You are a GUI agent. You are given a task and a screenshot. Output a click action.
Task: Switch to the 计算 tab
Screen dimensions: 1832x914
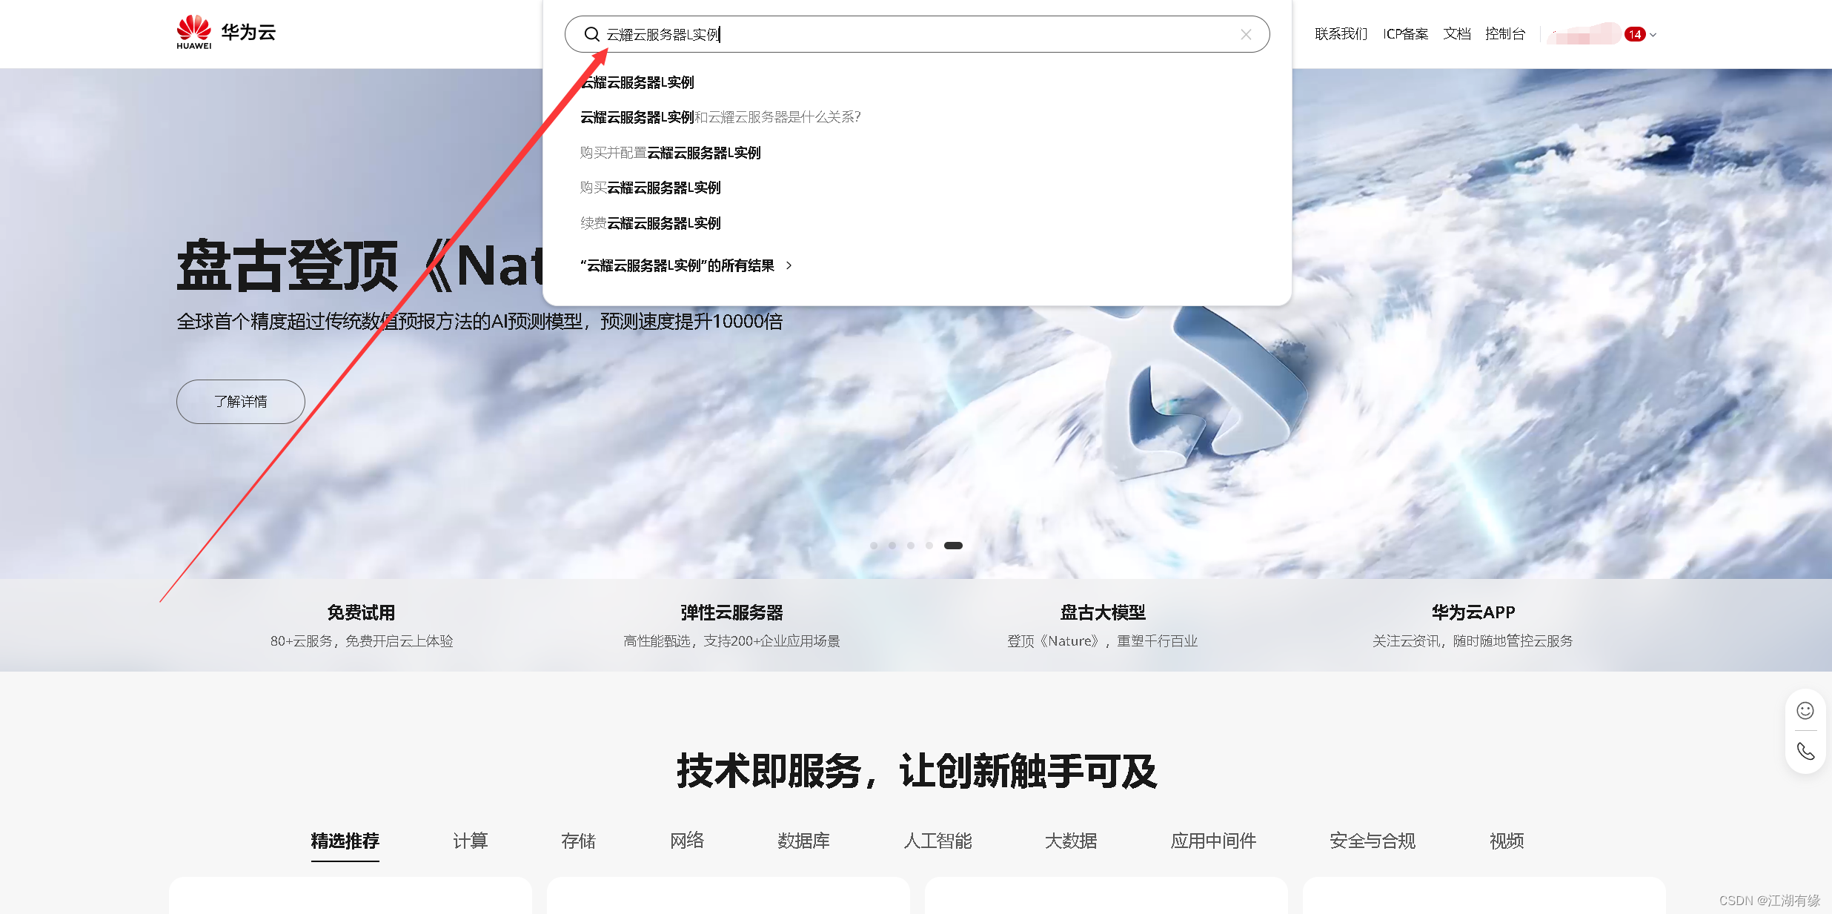click(x=470, y=841)
